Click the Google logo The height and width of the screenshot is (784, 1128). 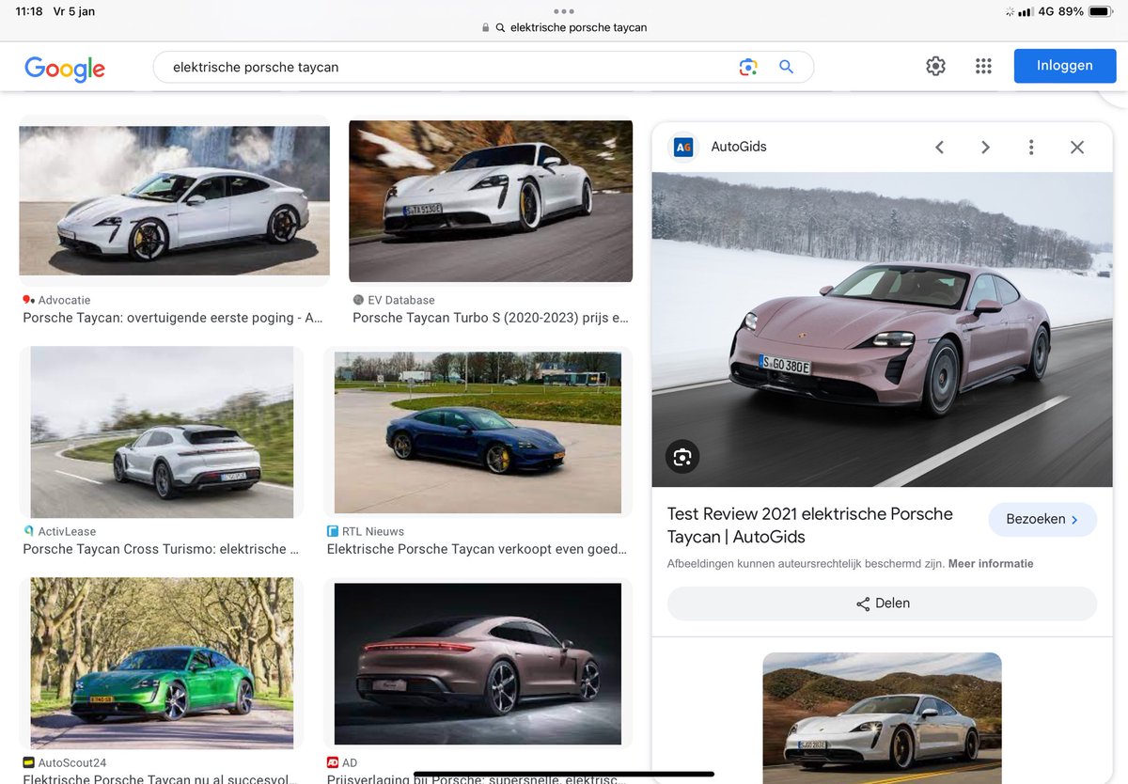(65, 68)
